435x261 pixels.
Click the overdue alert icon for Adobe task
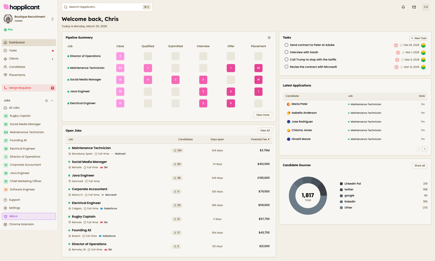click(x=396, y=45)
